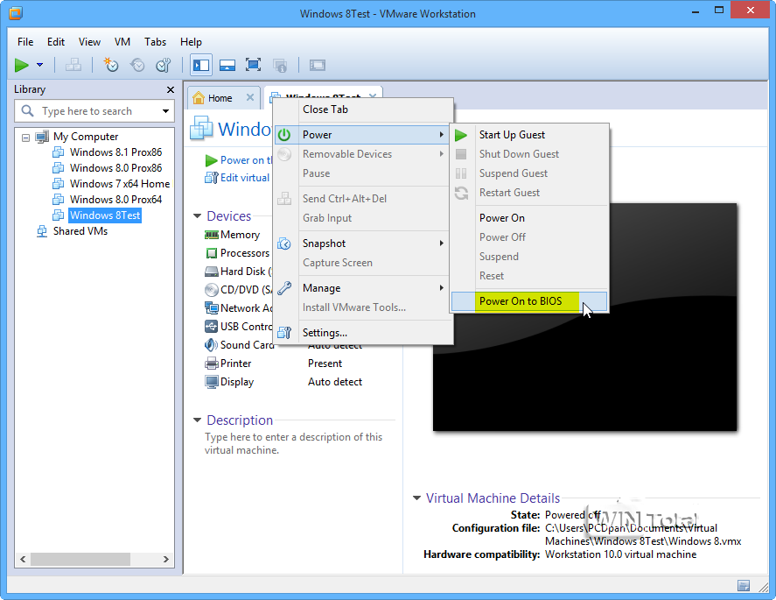Open the Snapshot Manager from toolbar
776x600 pixels.
[x=164, y=65]
